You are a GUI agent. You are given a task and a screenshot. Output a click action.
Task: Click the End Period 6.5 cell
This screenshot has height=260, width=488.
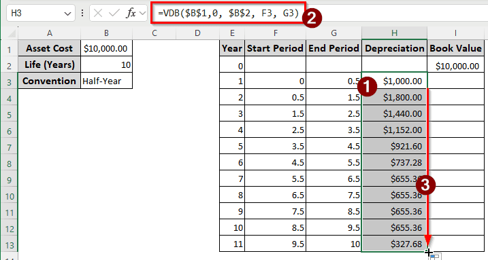pos(334,179)
